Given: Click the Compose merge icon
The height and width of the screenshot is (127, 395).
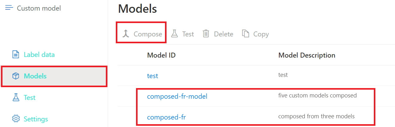Looking at the screenshot, I should point(126,34).
